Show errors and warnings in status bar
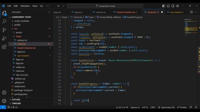The width and height of the screenshot is (200, 112). [12, 107]
